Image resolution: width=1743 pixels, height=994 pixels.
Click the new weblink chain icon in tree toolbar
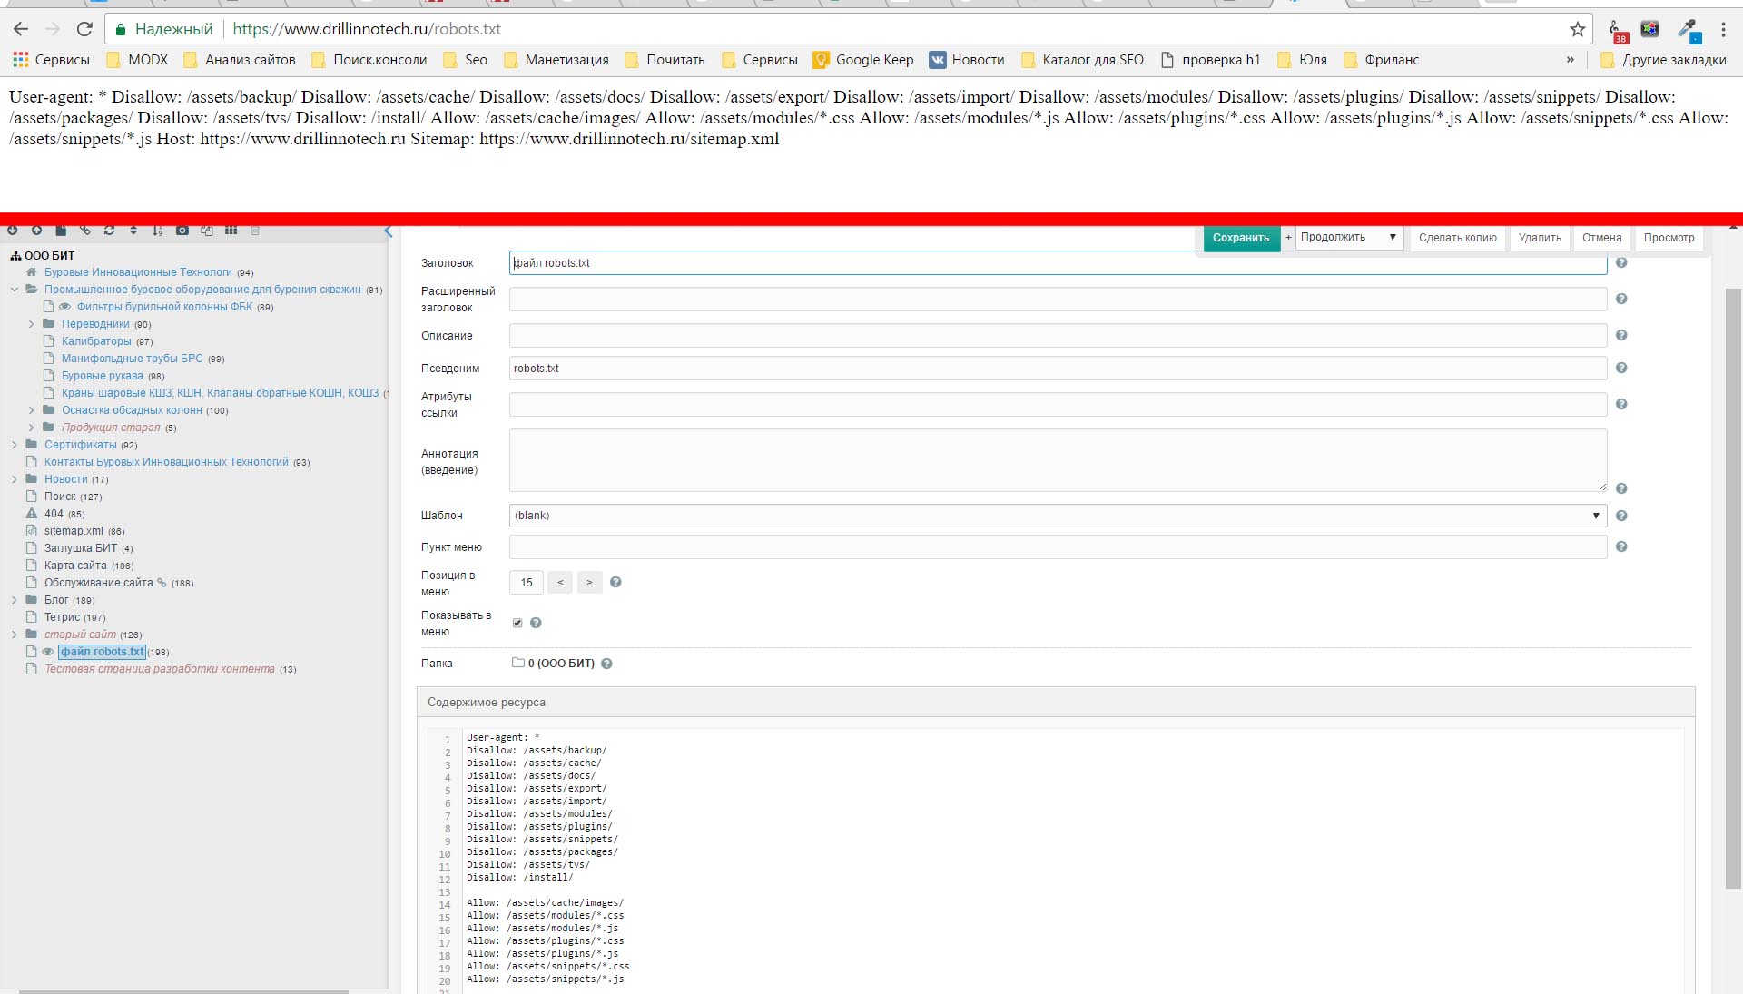tap(85, 231)
